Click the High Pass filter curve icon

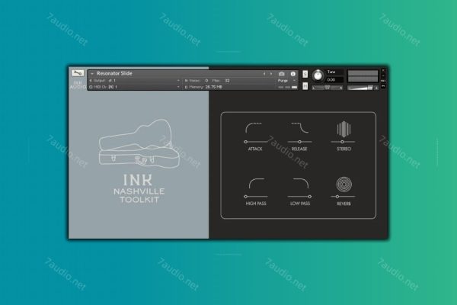pyautogui.click(x=257, y=183)
